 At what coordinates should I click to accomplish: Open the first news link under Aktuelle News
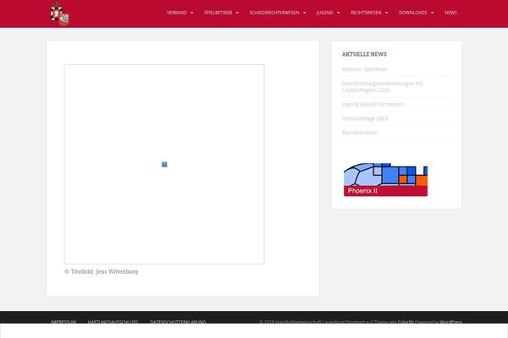click(364, 69)
